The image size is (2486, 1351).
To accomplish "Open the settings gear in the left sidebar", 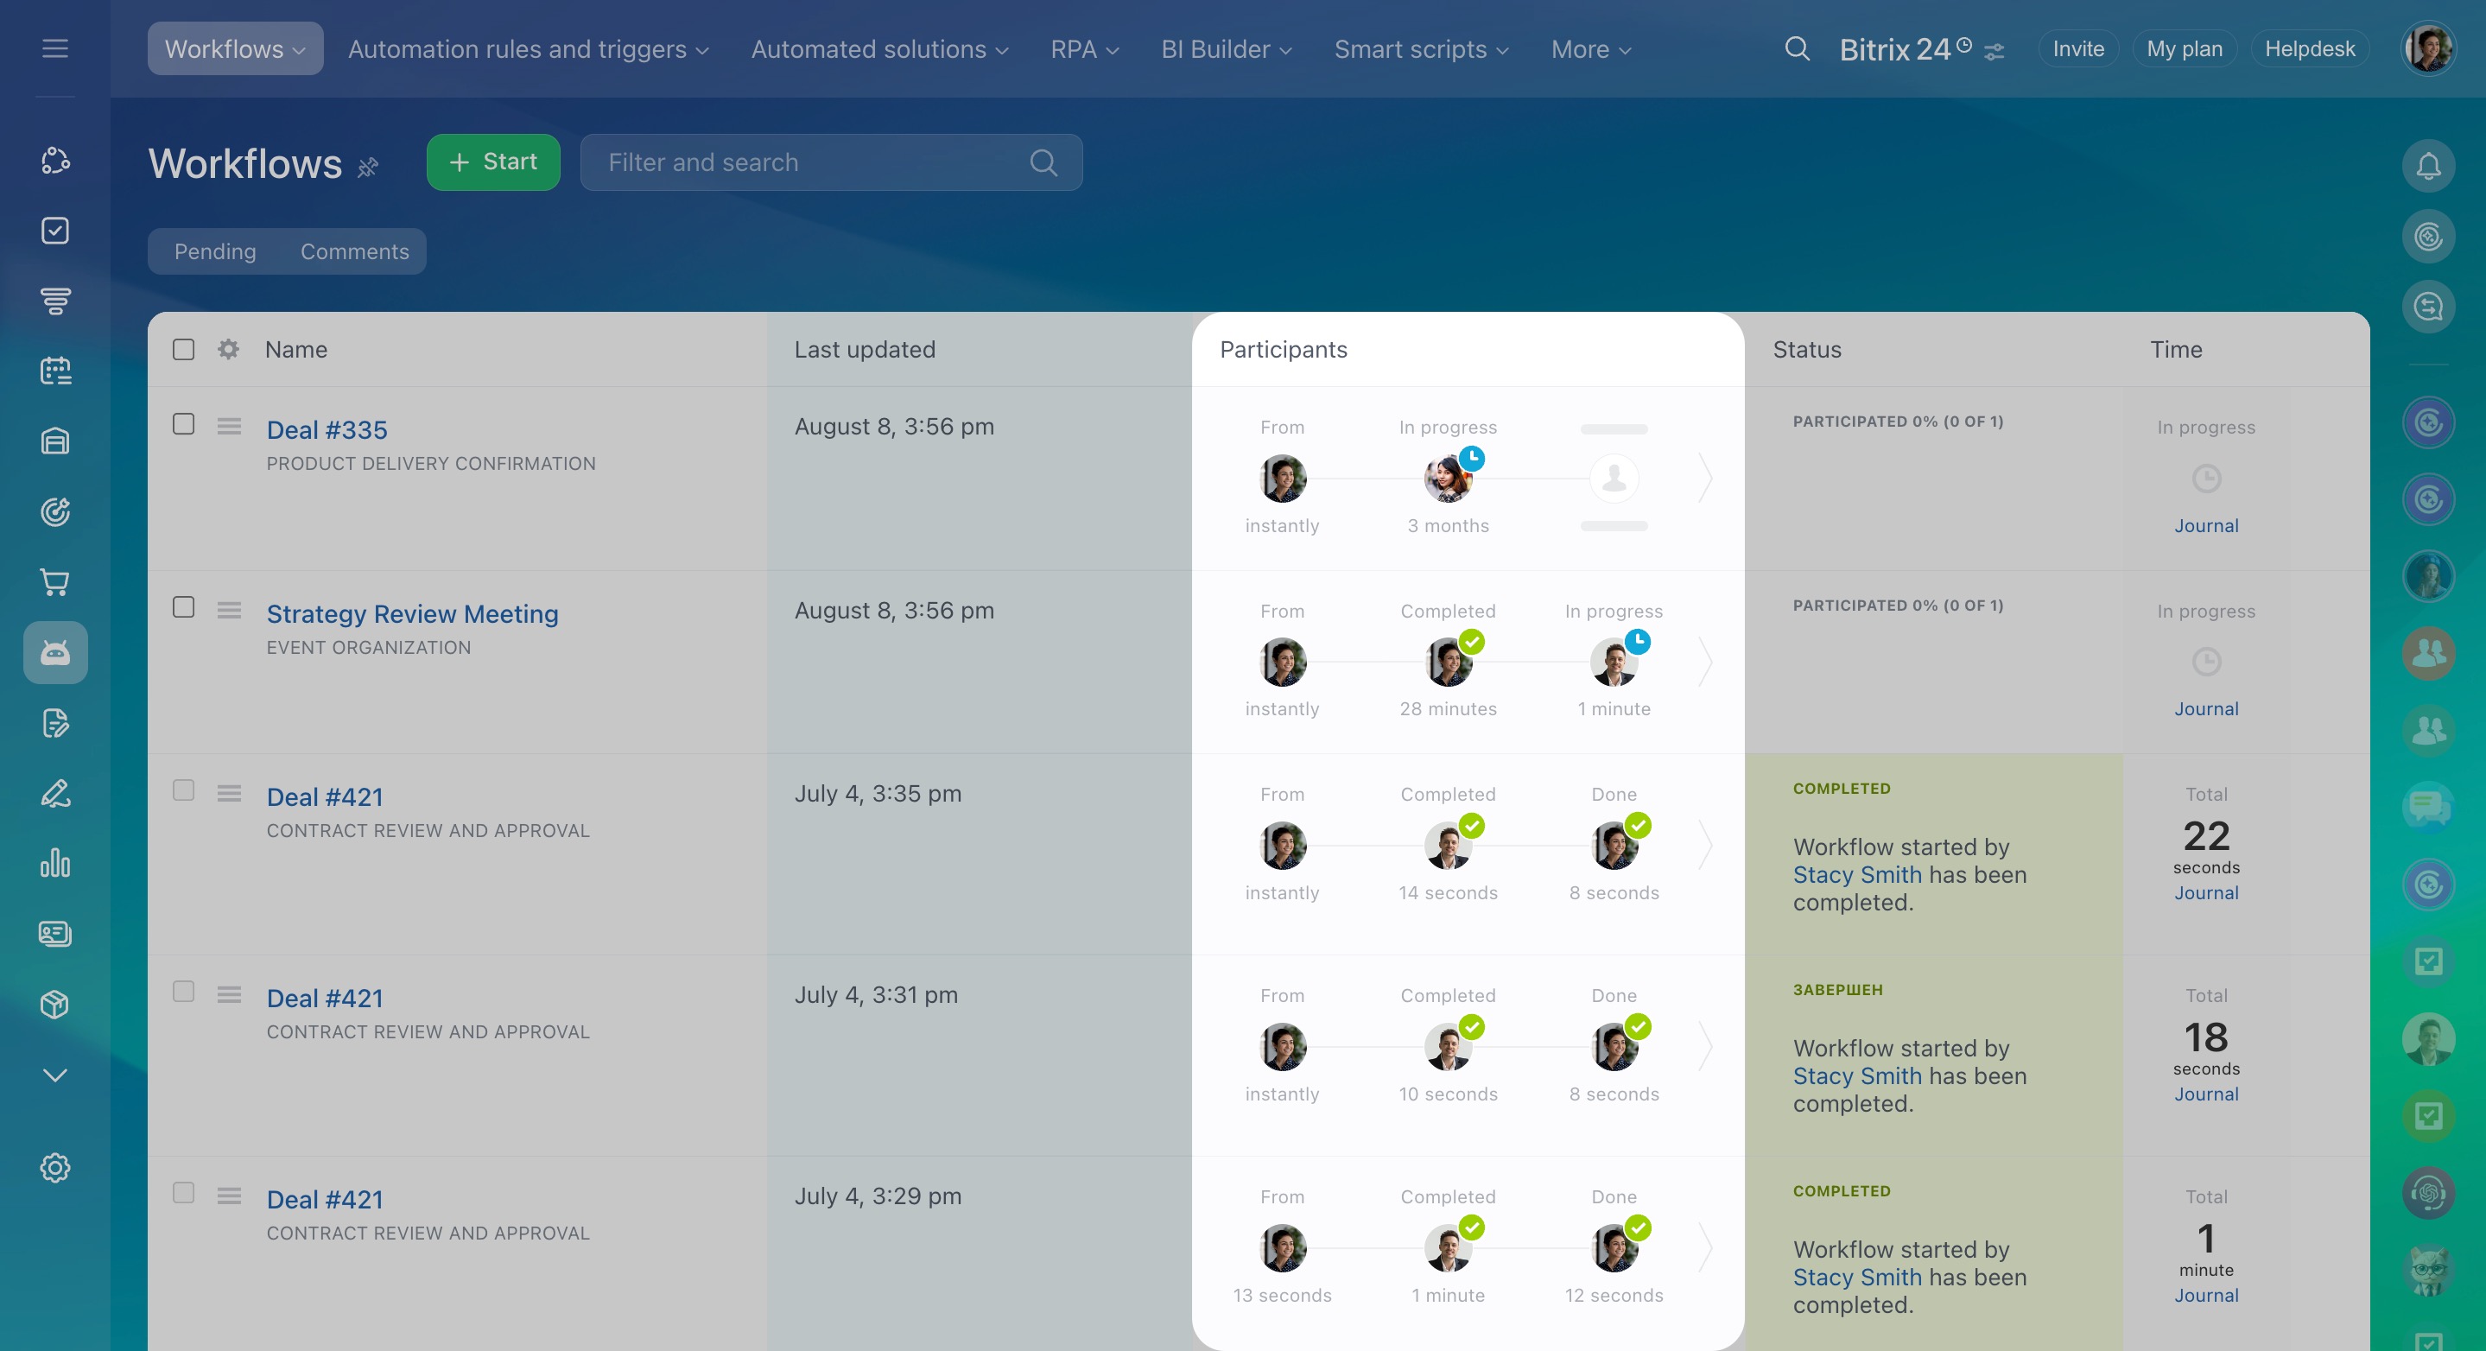I will [55, 1168].
